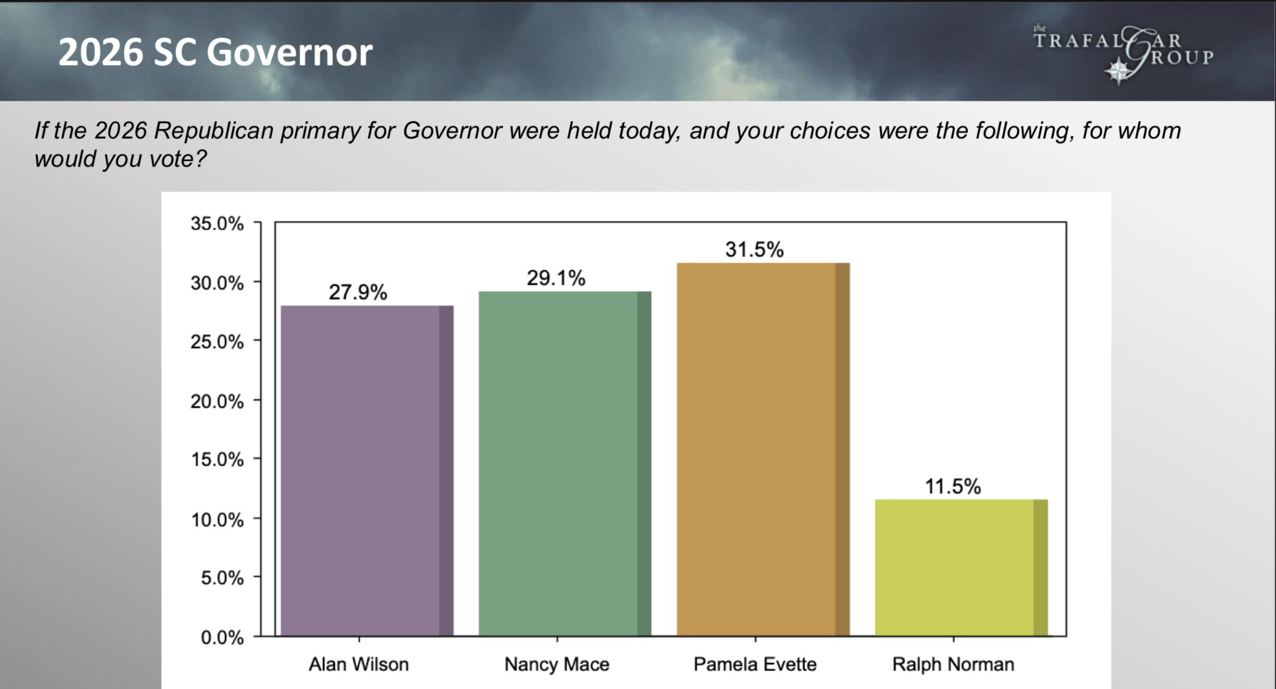Click the Ralph Norman axis label
This screenshot has width=1276, height=689.
953,665
